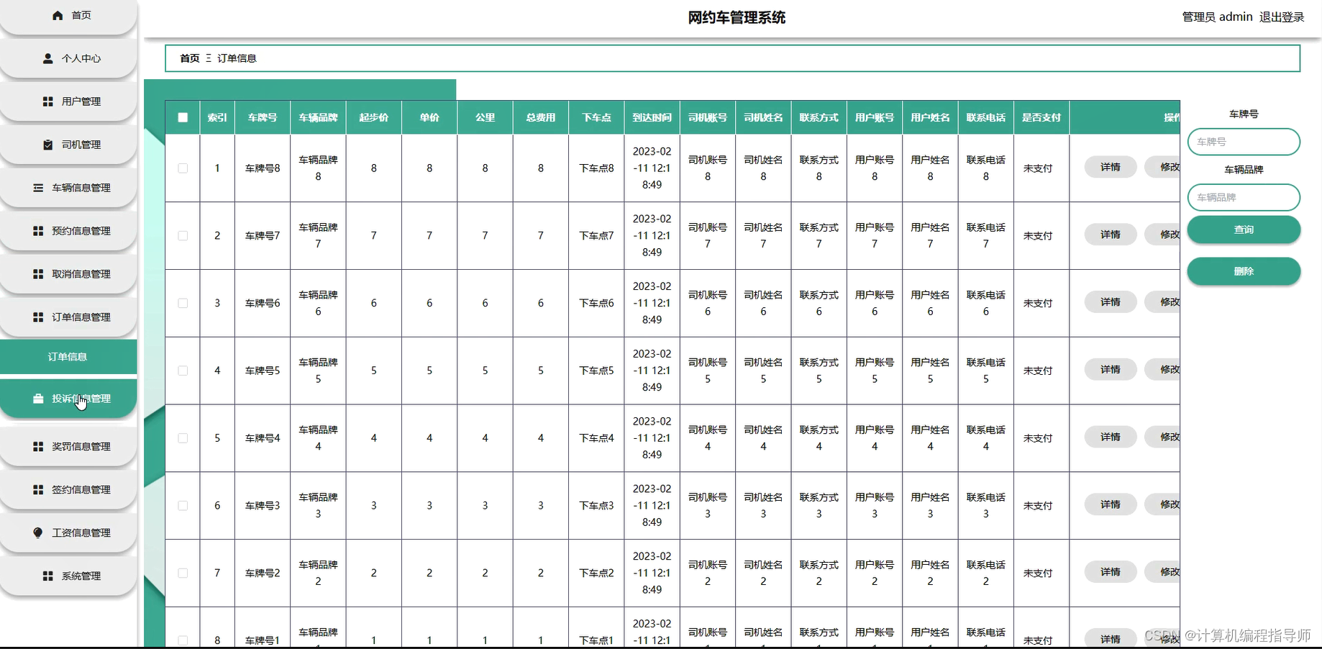Viewport: 1322px width, 649px height.
Task: Check the row checkbox for 车牌号5
Action: [183, 371]
